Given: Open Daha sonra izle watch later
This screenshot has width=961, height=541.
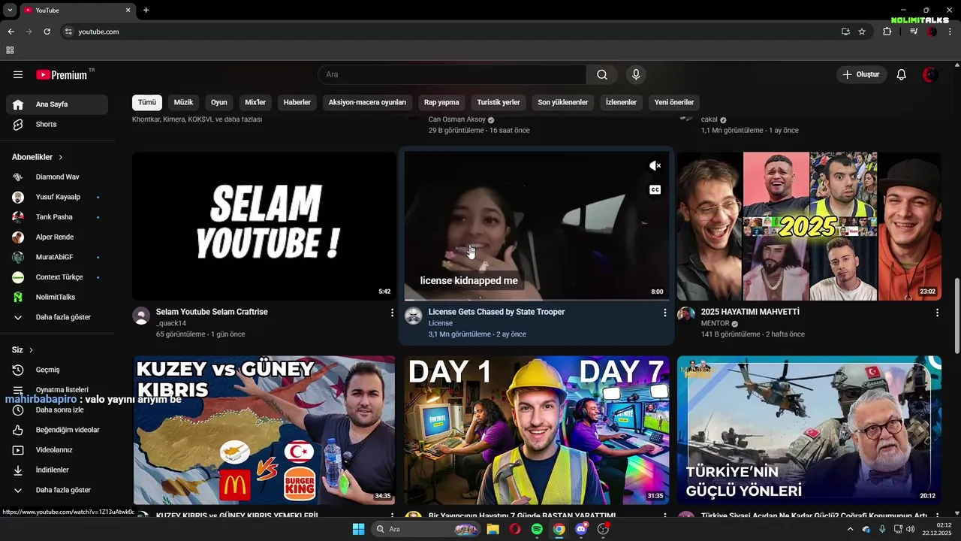Looking at the screenshot, I should tap(57, 410).
